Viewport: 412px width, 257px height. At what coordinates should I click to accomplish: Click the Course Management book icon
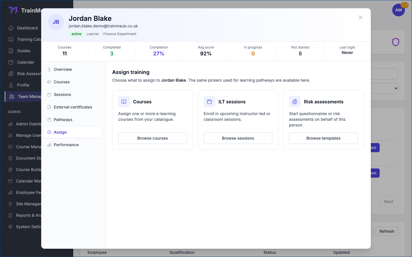click(x=10, y=147)
